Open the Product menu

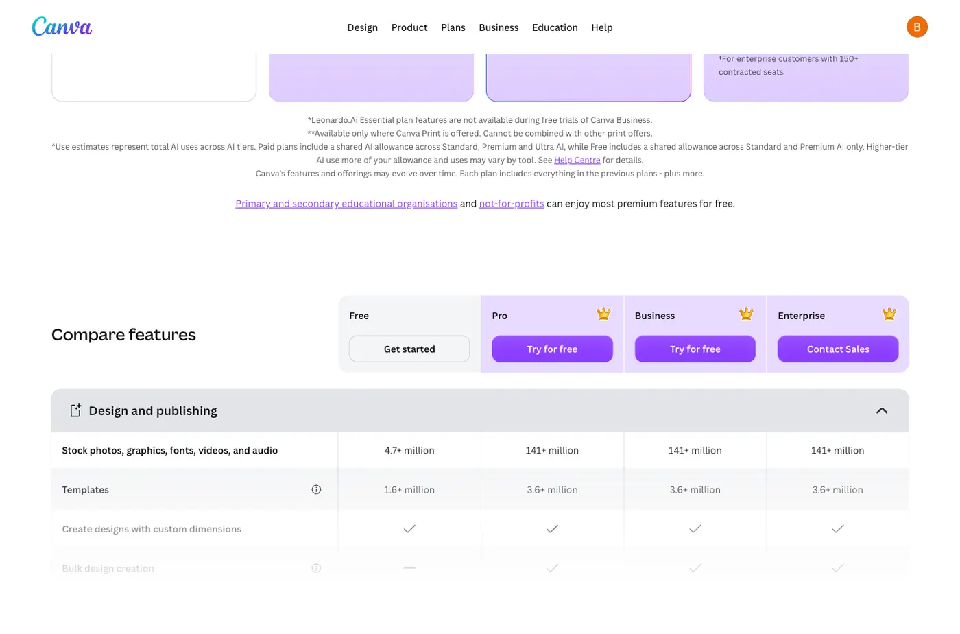pos(409,27)
